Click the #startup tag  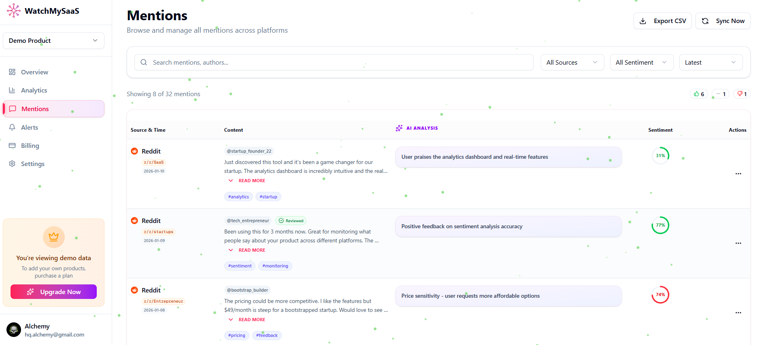(x=268, y=197)
